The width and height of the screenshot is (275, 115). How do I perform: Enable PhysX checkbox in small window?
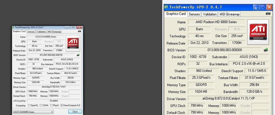point(51,105)
